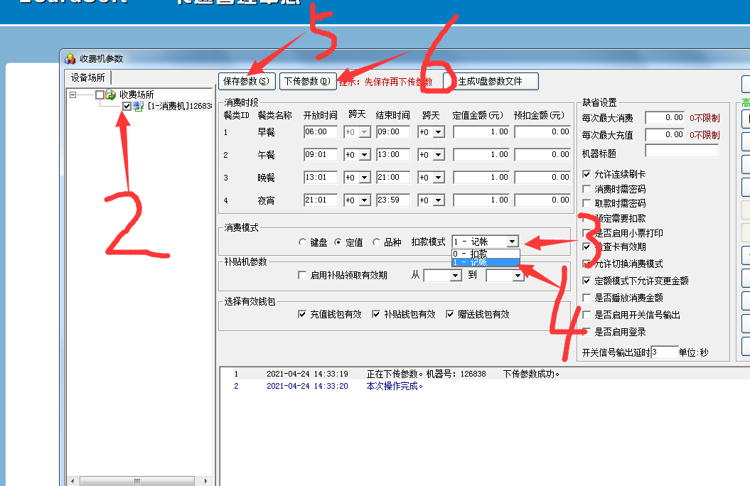The width and height of the screenshot is (750, 486).
Task: Switch to the 设备场所 tab
Action: pos(87,78)
